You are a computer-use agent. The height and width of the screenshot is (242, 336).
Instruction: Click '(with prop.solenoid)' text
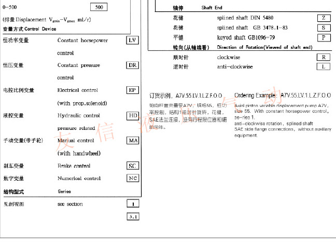click(x=82, y=103)
